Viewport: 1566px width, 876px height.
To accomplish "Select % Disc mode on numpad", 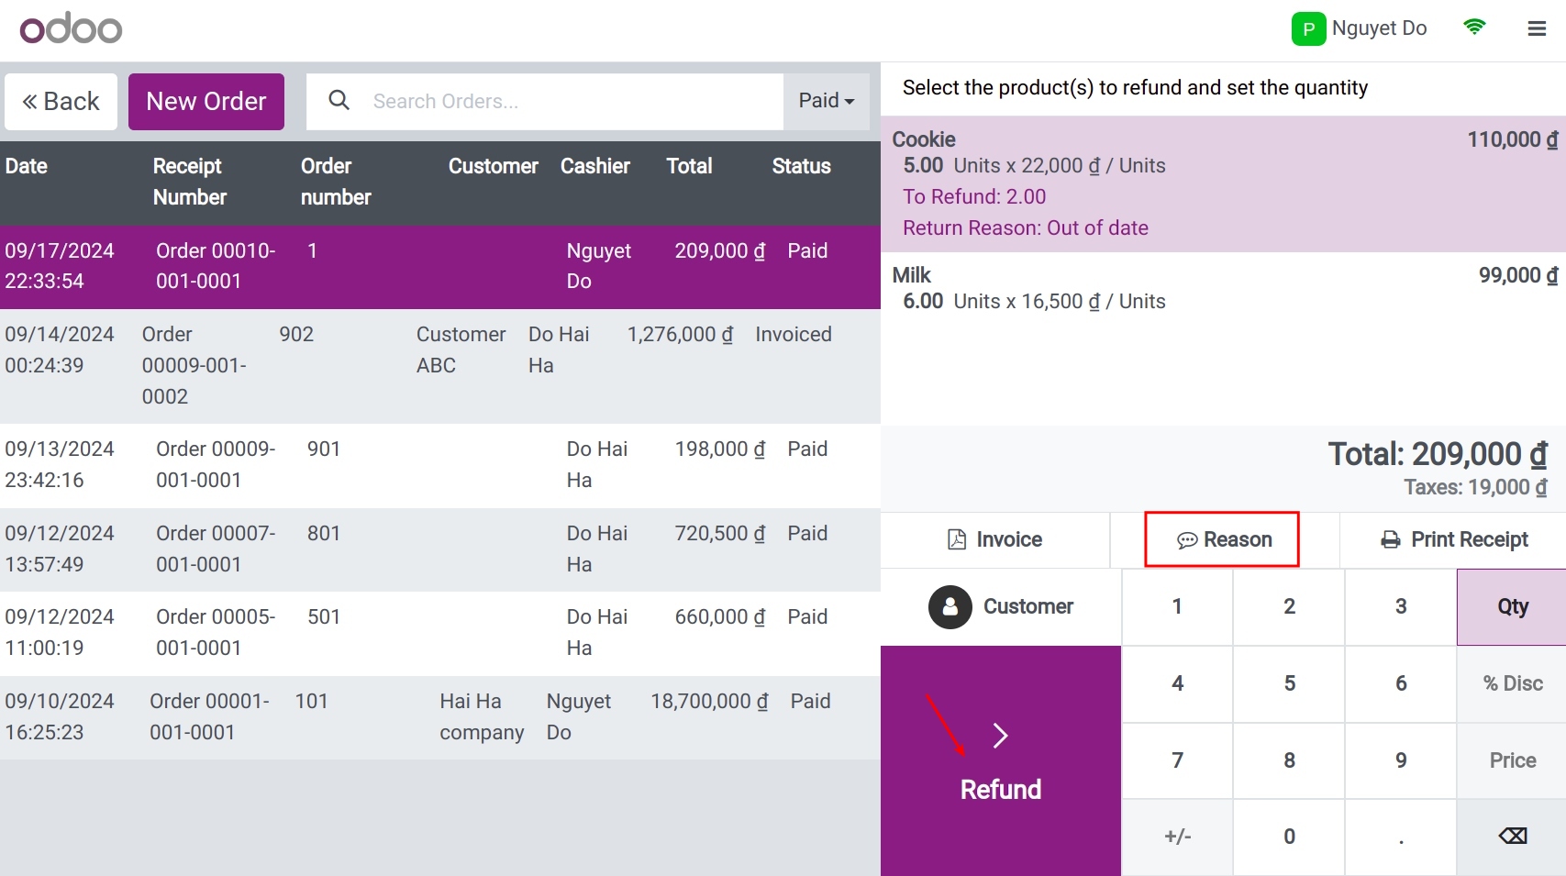I will [1512, 683].
